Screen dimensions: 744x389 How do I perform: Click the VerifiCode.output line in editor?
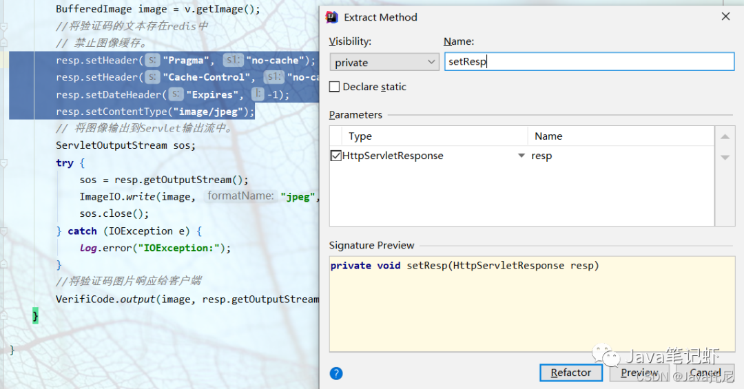[187, 299]
